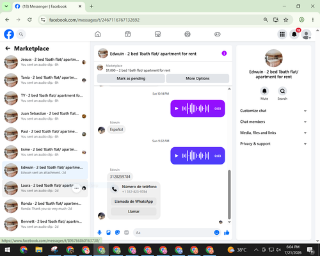
Task: Open the Marketplace storefront icon
Action: [157, 34]
